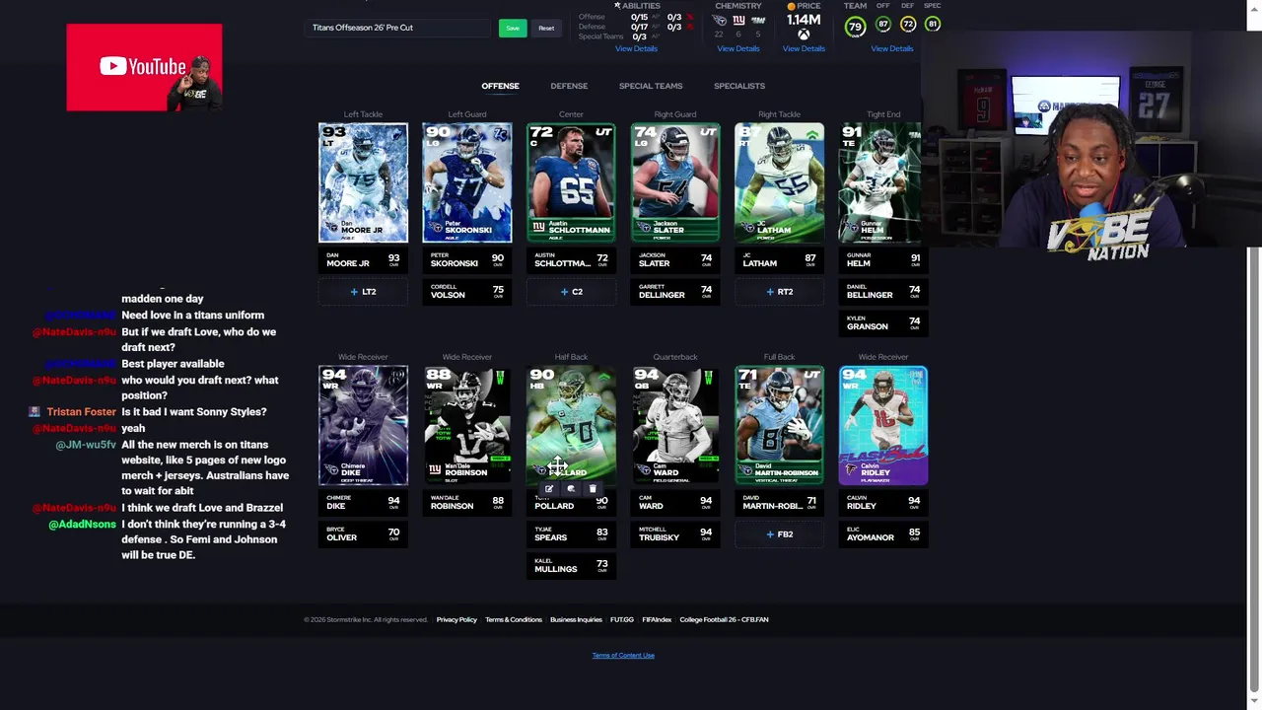Click the Bryce Oliver 70 backup row
1262x710 pixels.
click(363, 534)
